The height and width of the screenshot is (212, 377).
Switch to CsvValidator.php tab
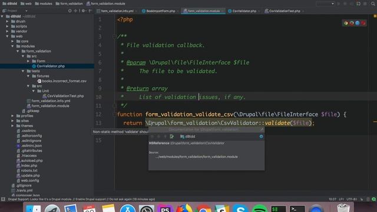coord(244,11)
